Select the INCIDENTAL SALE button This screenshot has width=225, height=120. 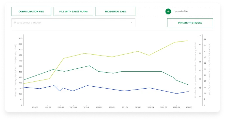click(115, 11)
